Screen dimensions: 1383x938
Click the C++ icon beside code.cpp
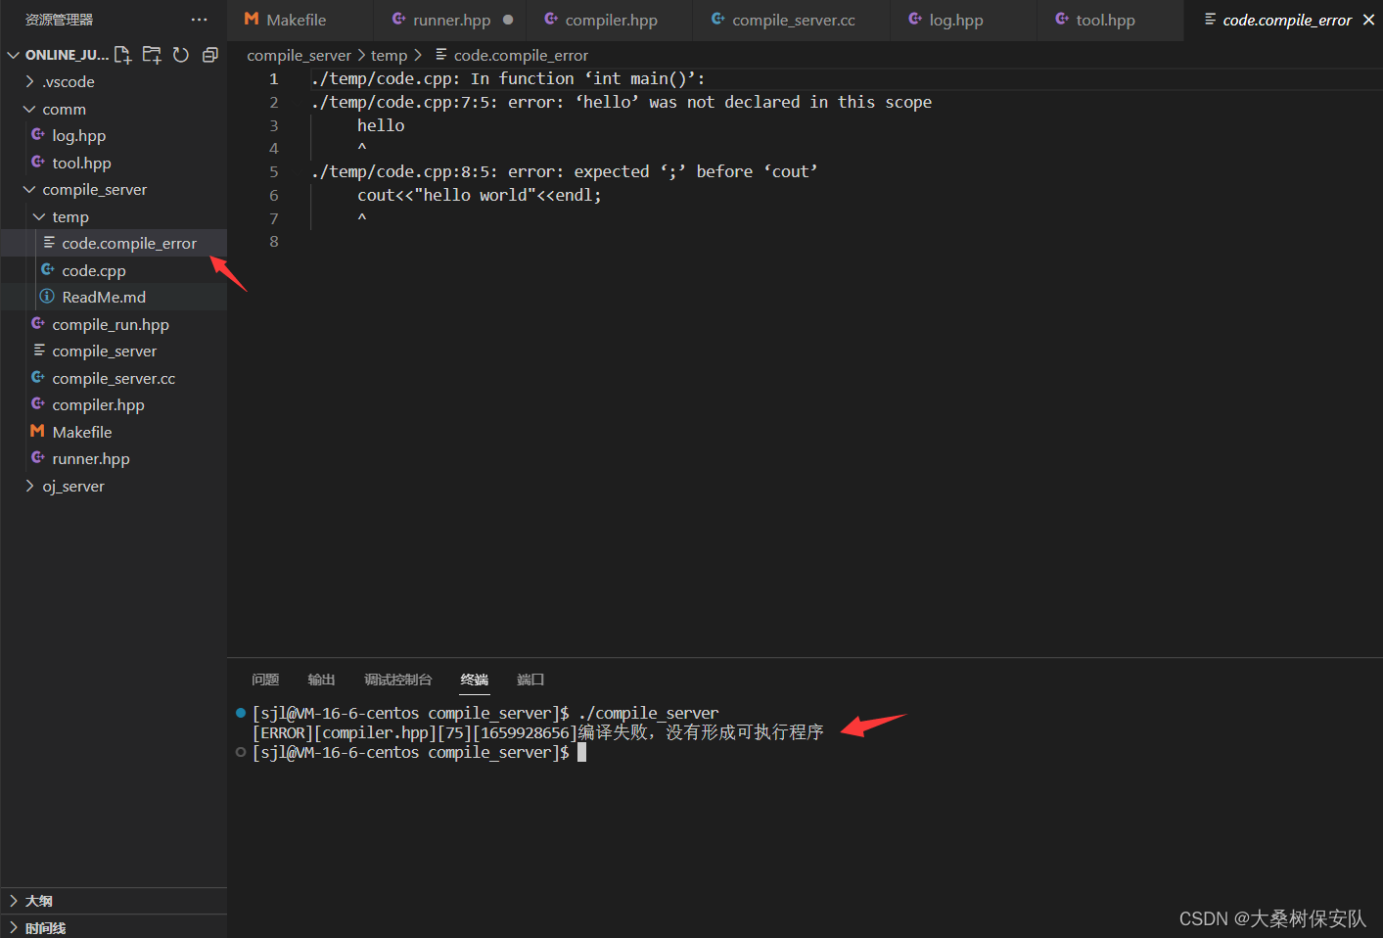47,269
